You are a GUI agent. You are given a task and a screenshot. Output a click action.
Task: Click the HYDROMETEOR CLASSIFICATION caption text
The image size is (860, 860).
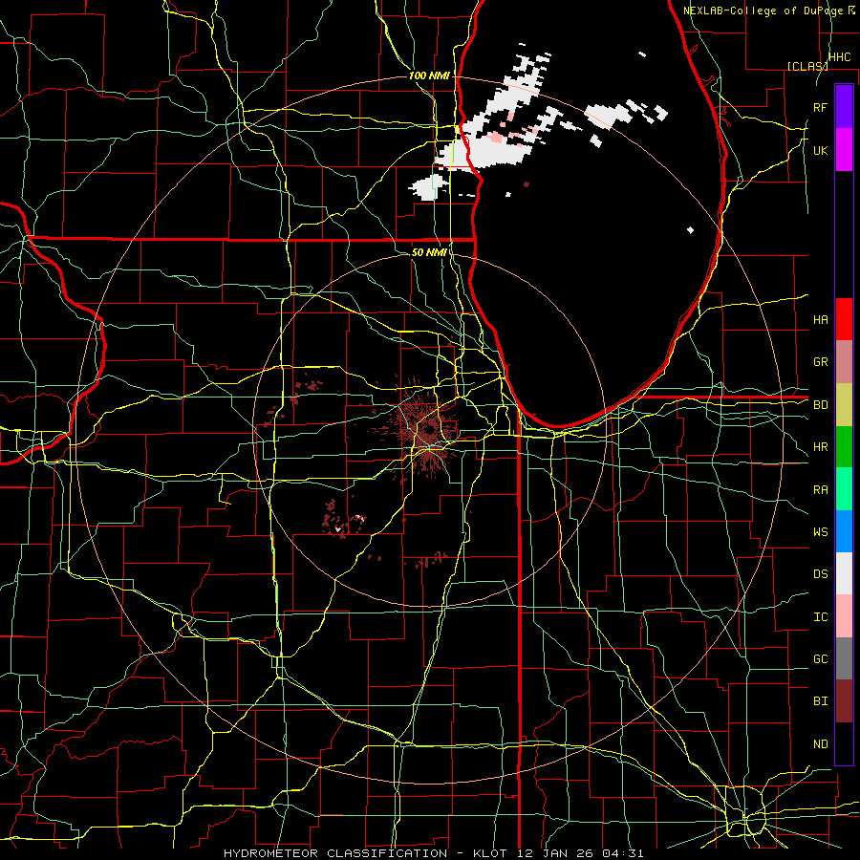pyautogui.click(x=335, y=853)
